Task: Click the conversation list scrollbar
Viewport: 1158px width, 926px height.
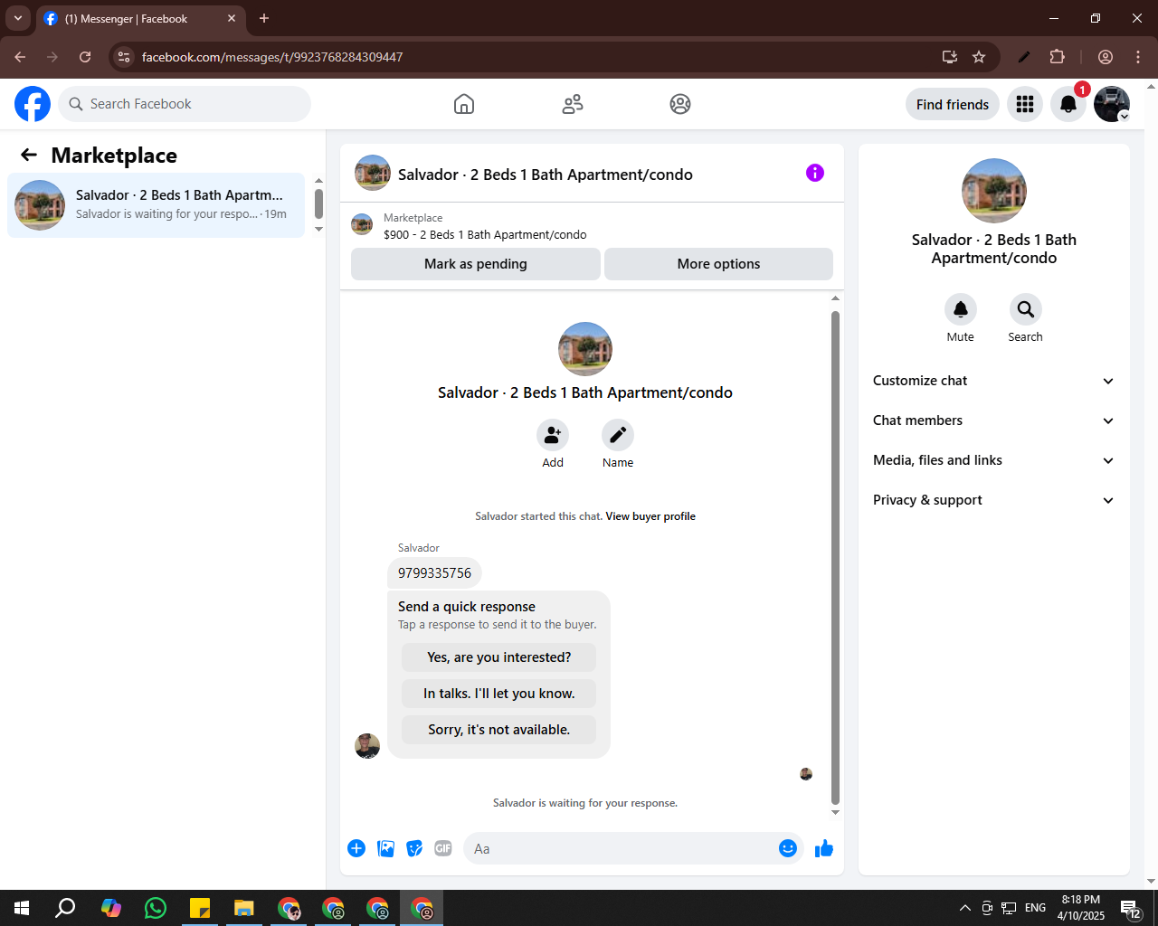Action: (x=318, y=203)
